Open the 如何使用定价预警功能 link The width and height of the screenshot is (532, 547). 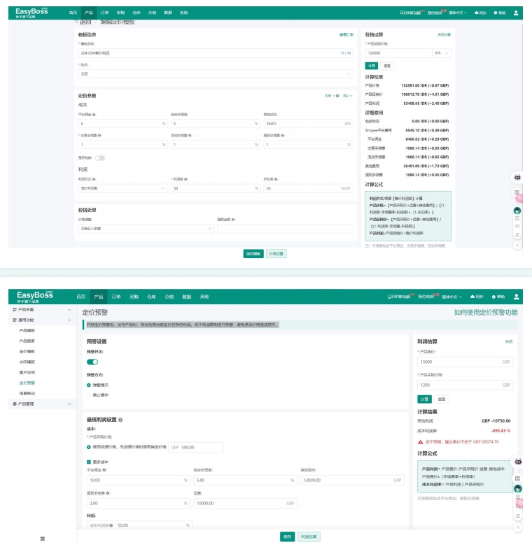[x=486, y=312]
